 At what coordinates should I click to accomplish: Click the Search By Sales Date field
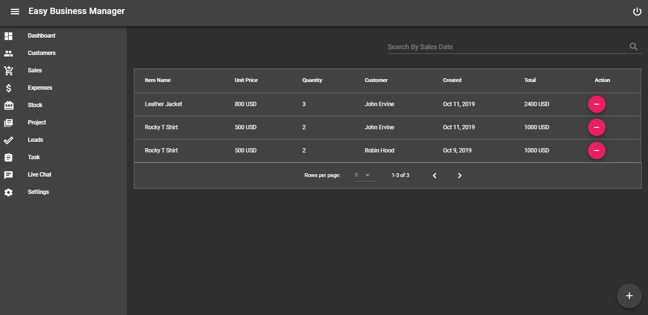pyautogui.click(x=483, y=46)
